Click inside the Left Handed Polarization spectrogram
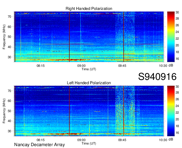 click(x=89, y=111)
